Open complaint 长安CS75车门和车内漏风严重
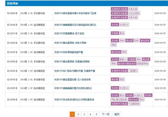The height and width of the screenshot is (117, 168). point(68,71)
